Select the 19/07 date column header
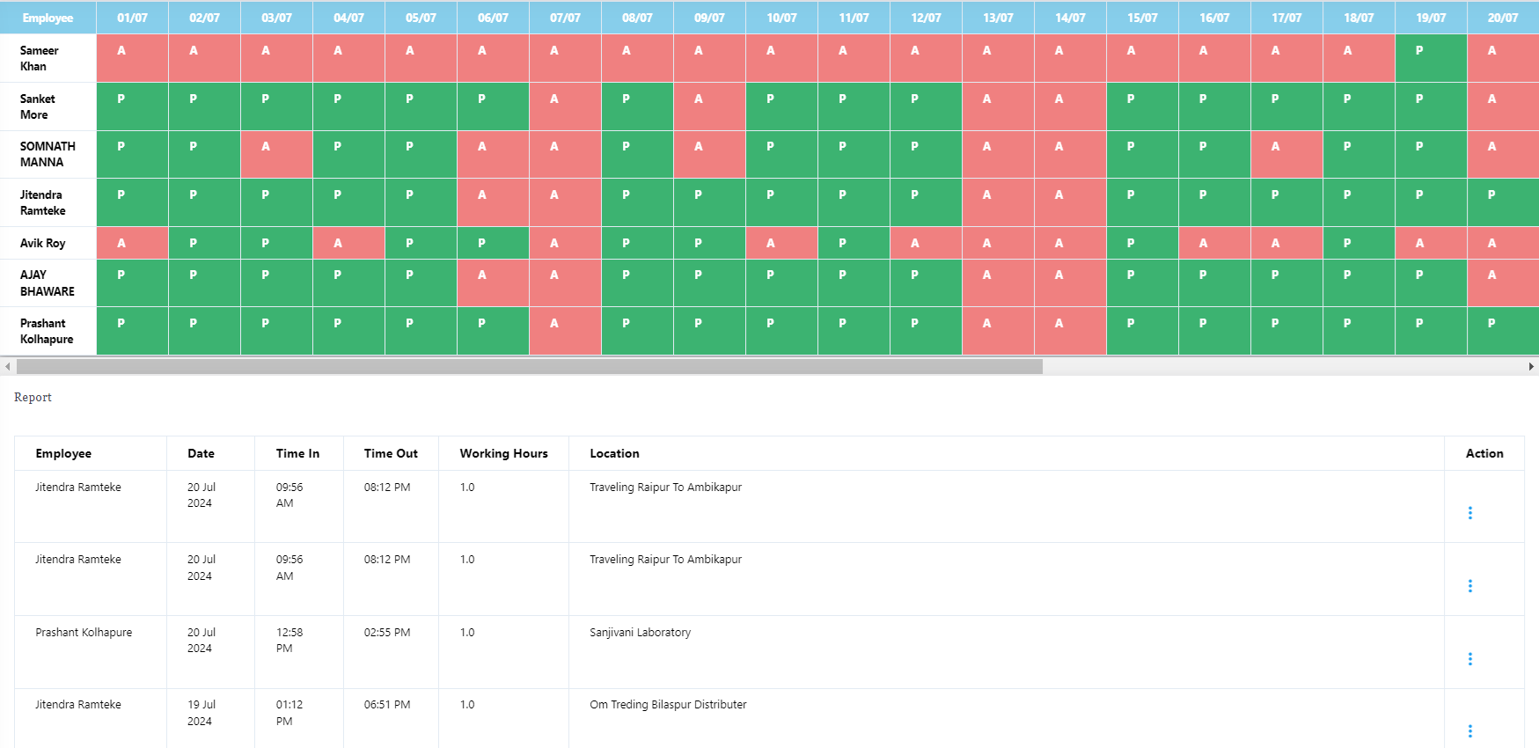Image resolution: width=1539 pixels, height=748 pixels. click(x=1431, y=18)
